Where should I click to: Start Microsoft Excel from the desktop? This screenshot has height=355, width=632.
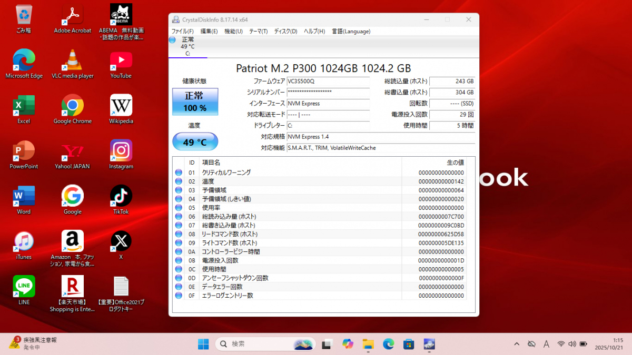(24, 104)
